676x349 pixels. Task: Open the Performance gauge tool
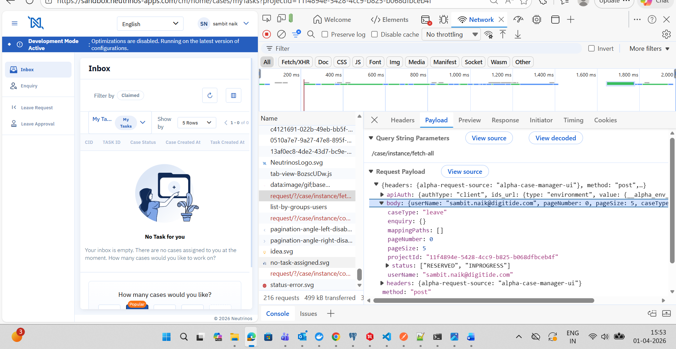point(518,19)
